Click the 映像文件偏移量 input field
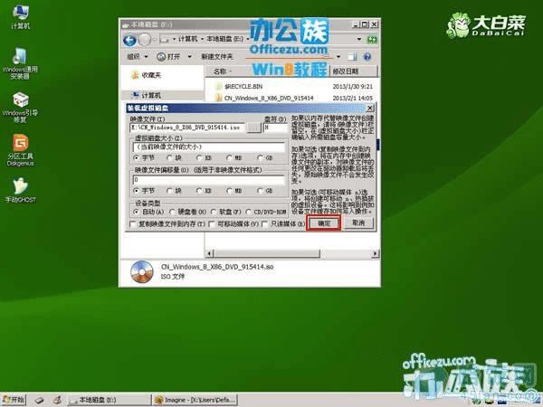This screenshot has width=543, height=407. [208, 180]
